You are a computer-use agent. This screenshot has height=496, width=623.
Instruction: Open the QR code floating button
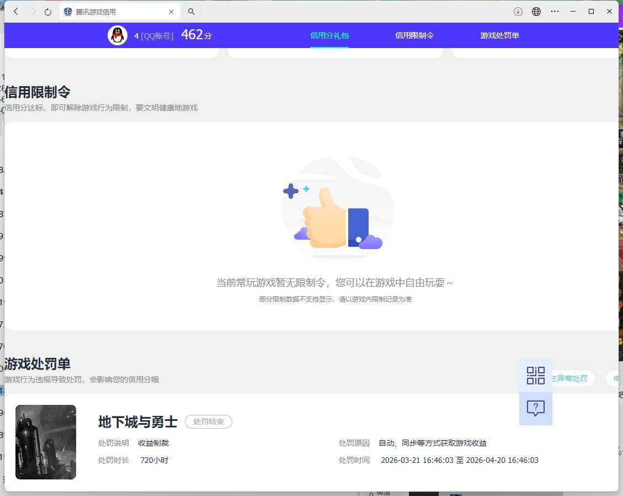click(x=536, y=376)
